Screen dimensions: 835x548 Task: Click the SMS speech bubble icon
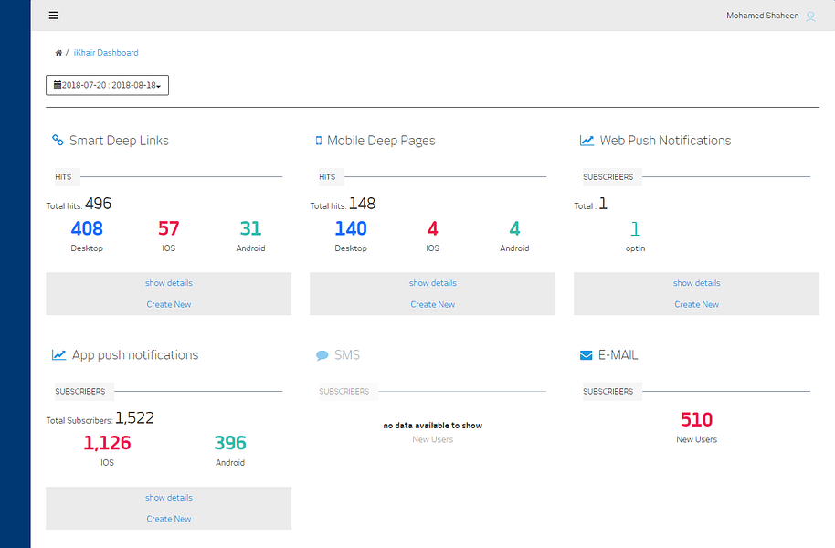point(322,355)
